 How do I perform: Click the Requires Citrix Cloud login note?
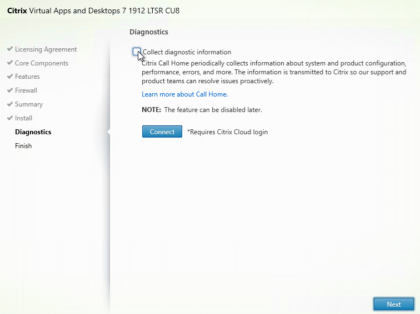227,132
